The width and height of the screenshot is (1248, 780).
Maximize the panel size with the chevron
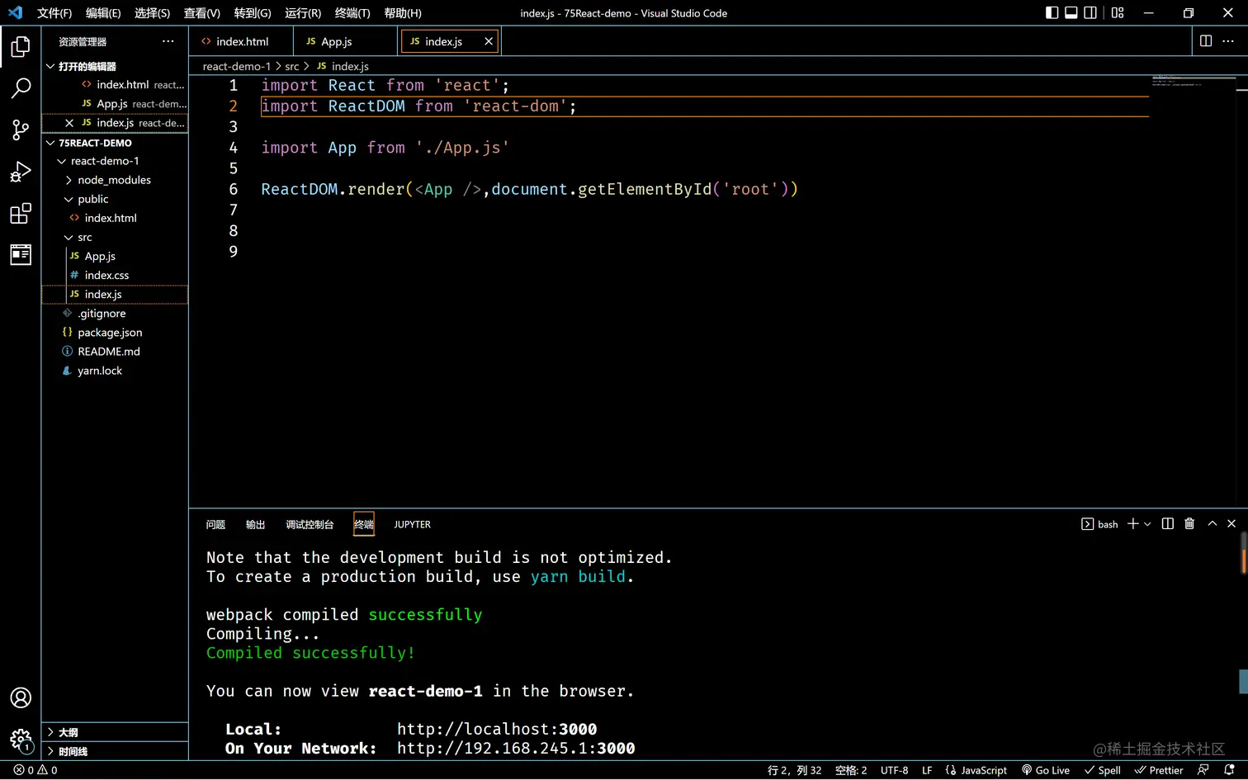(1213, 524)
